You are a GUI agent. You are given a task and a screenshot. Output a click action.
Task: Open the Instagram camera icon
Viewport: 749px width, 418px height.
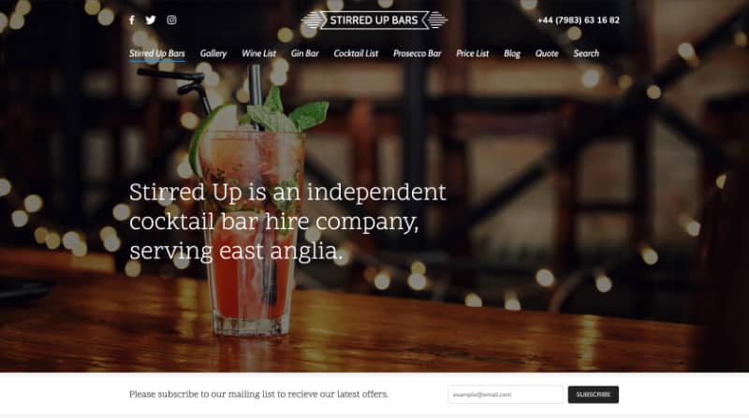click(171, 20)
